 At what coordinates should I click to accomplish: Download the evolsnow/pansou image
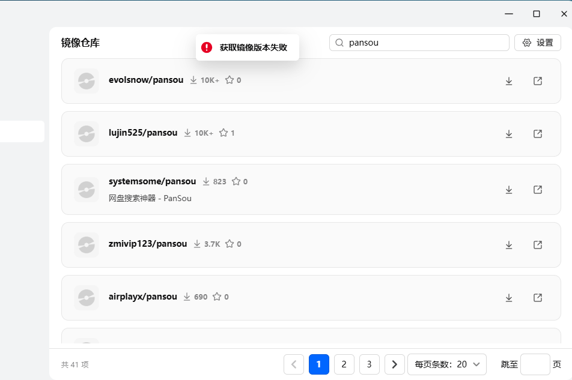click(509, 81)
